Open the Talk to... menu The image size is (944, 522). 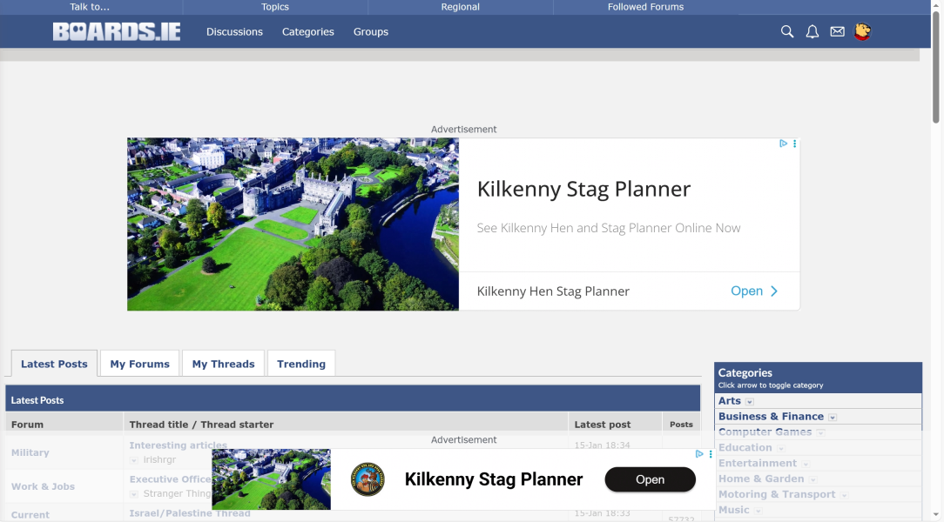(x=90, y=7)
